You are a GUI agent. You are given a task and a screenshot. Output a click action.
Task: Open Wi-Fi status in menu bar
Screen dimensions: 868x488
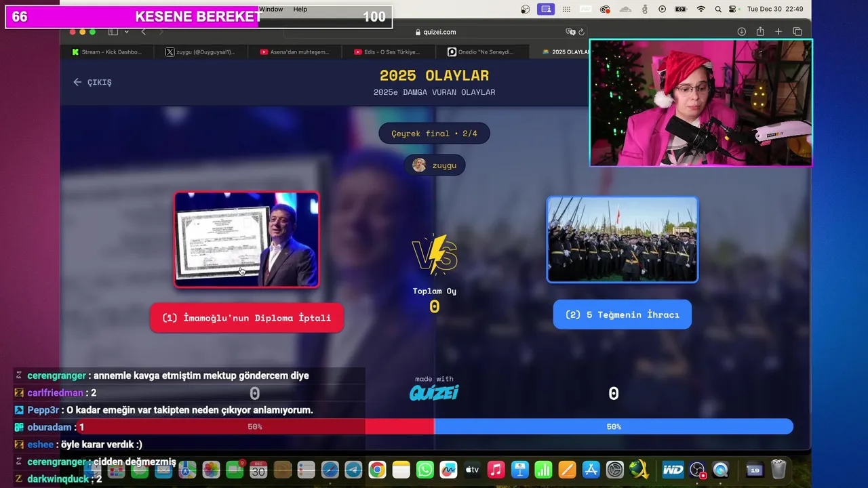tap(701, 9)
